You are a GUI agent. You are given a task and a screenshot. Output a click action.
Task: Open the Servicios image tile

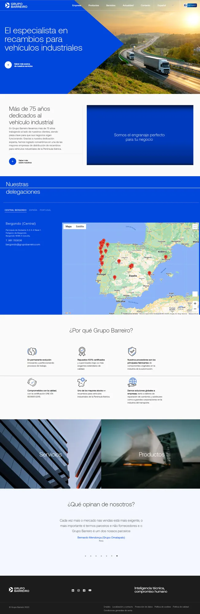[x=50, y=454]
